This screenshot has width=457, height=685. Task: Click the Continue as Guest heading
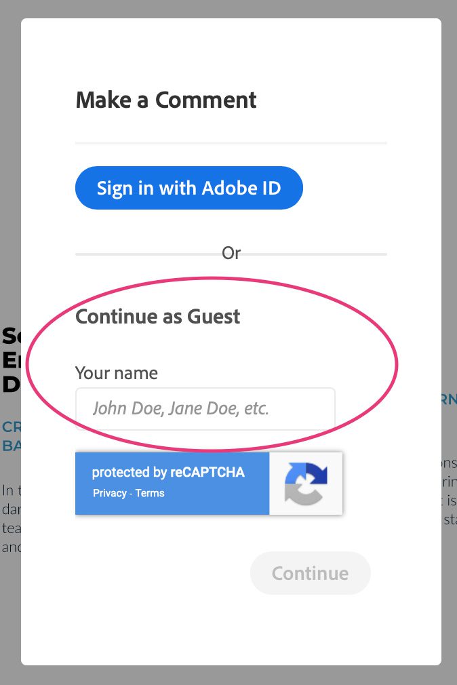point(158,316)
